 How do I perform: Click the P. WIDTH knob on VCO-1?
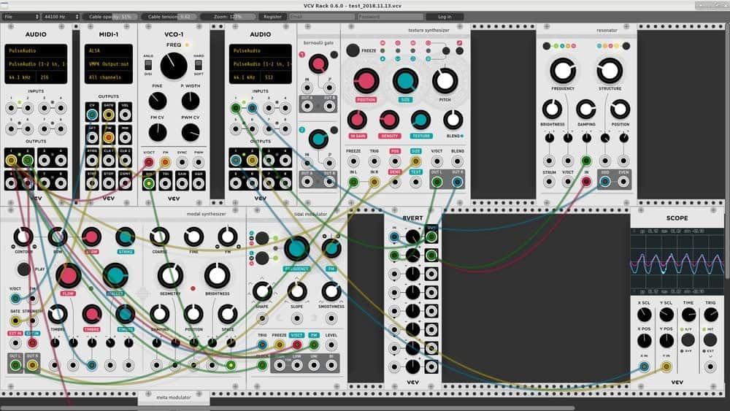pyautogui.click(x=191, y=101)
